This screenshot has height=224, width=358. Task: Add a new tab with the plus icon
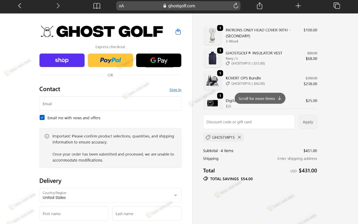point(298,6)
